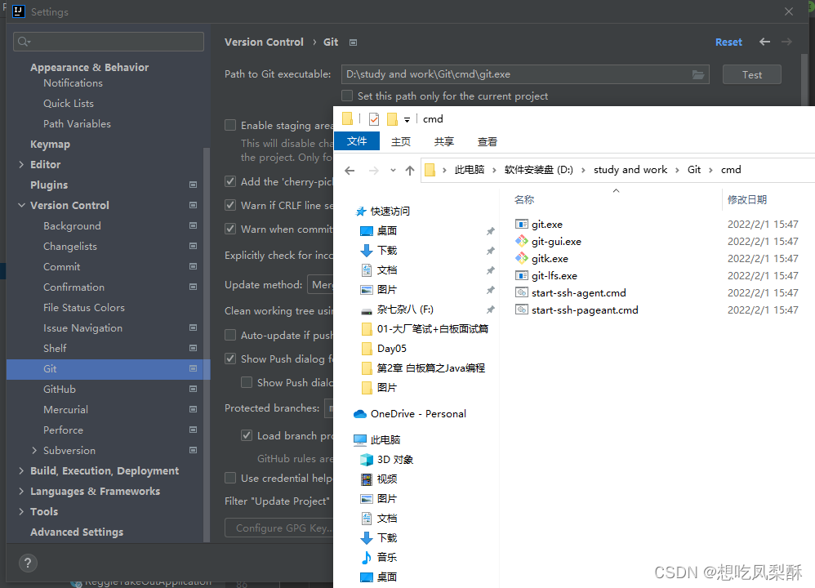Click the 3D 对象 cube icon
The width and height of the screenshot is (815, 588).
[x=367, y=460]
